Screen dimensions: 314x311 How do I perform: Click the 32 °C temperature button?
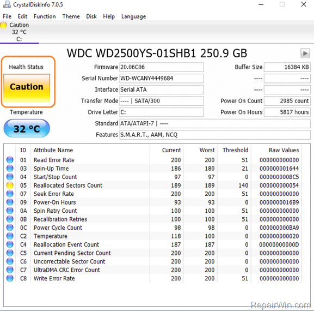(27, 129)
